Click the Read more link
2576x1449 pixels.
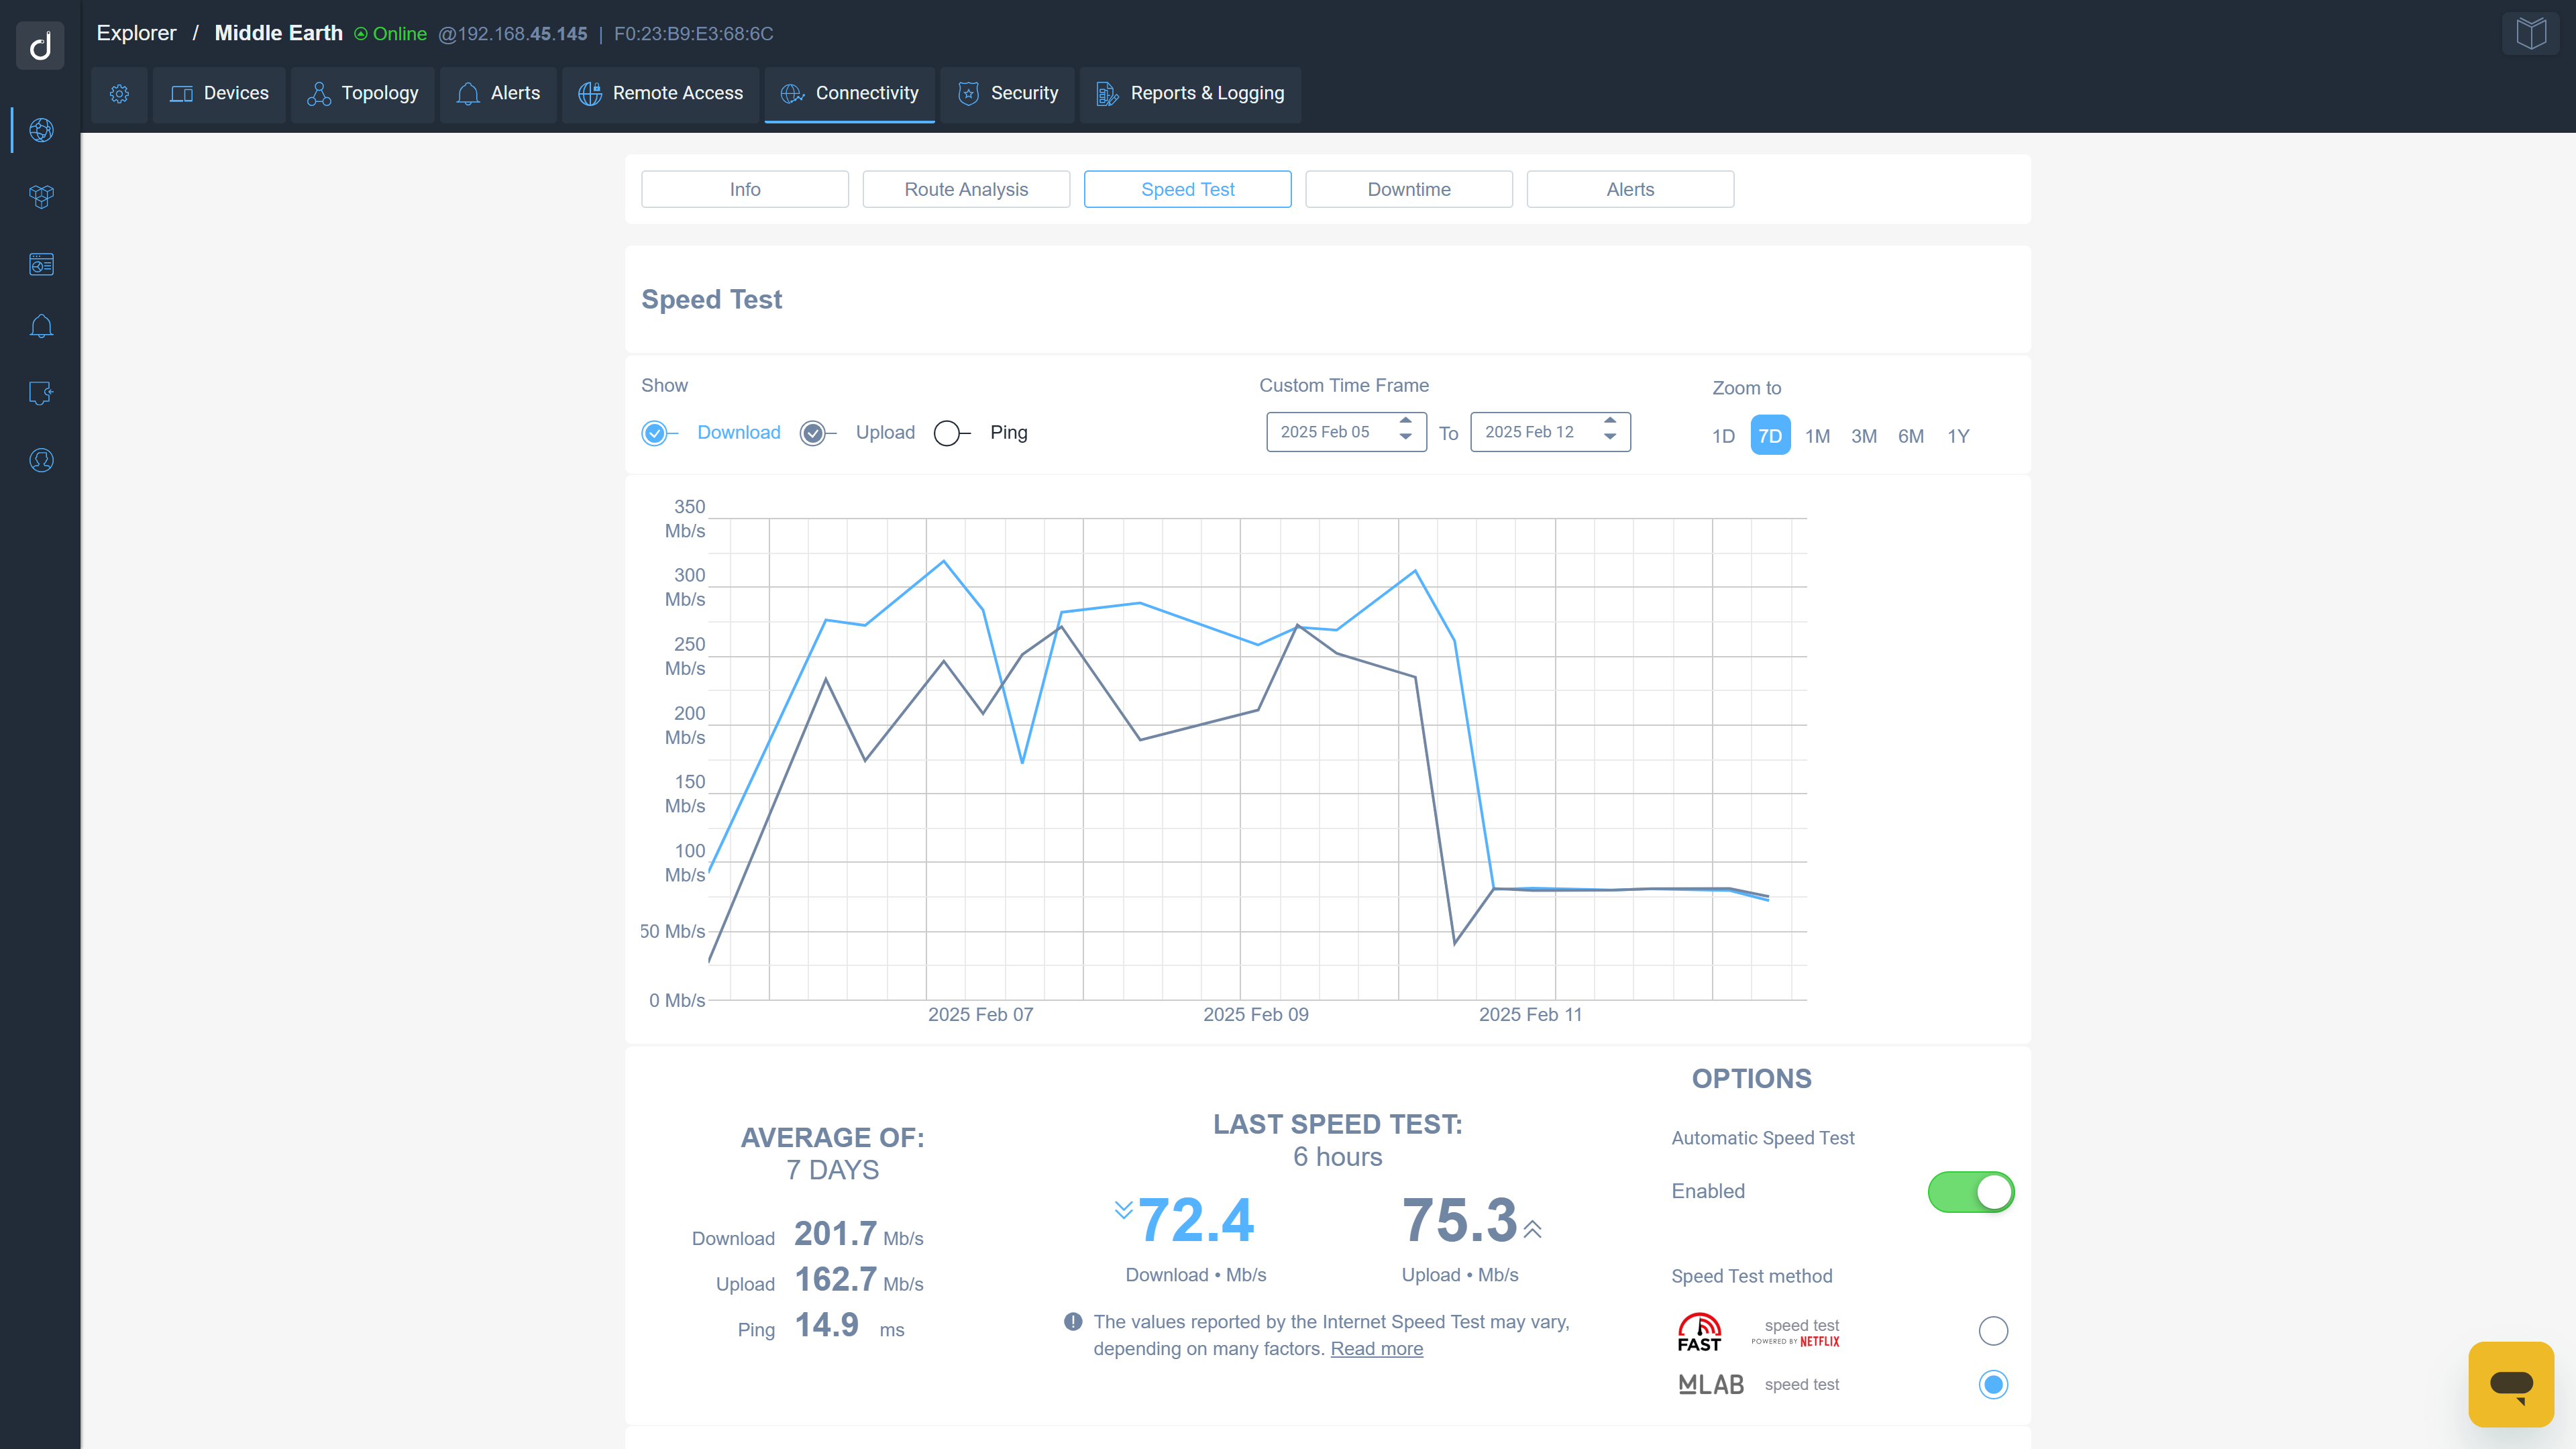1376,1348
